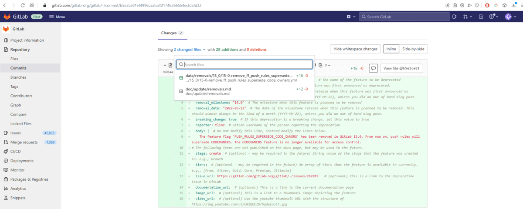Open the Menu hamburger in the navbar

(57, 17)
